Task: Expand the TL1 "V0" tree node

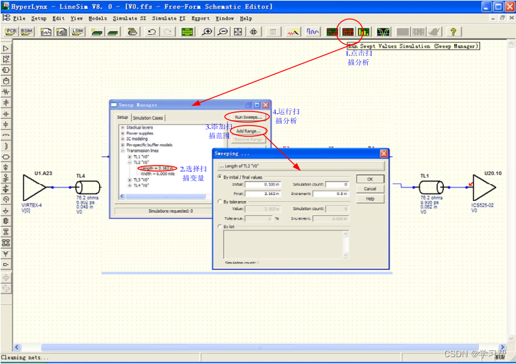Action: [130, 157]
